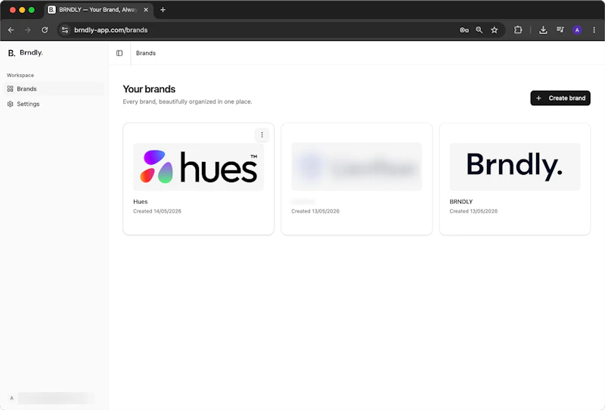This screenshot has width=605, height=410.
Task: Click the Workspace section label
Action: 20,76
